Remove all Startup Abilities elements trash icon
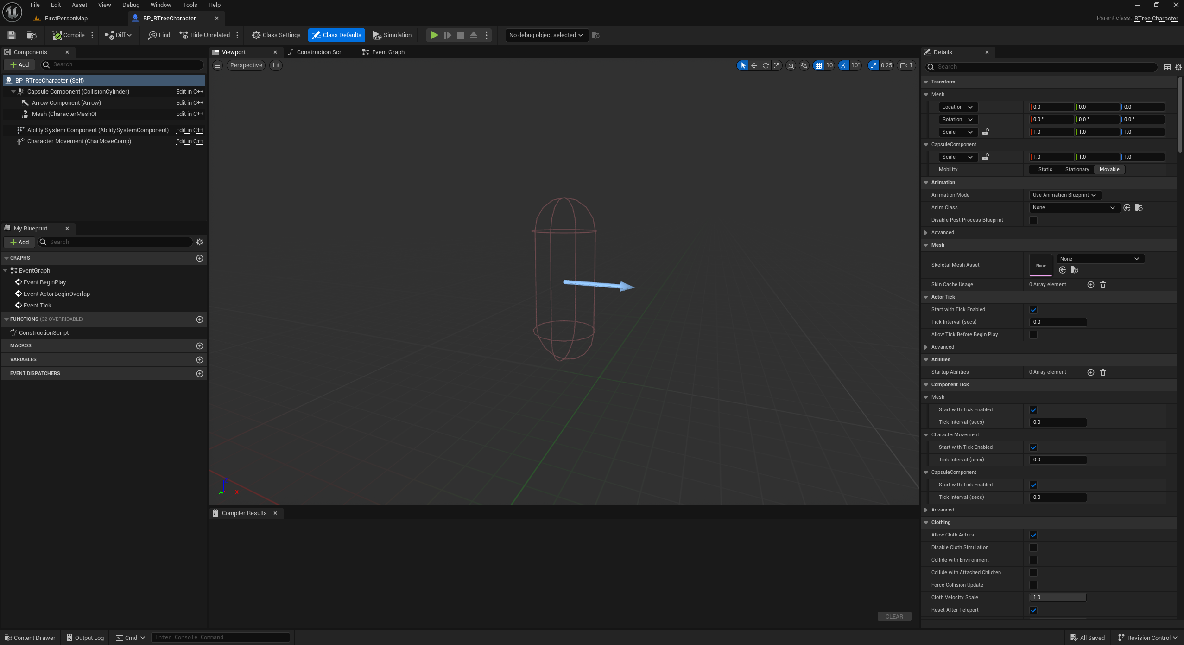 coord(1103,372)
